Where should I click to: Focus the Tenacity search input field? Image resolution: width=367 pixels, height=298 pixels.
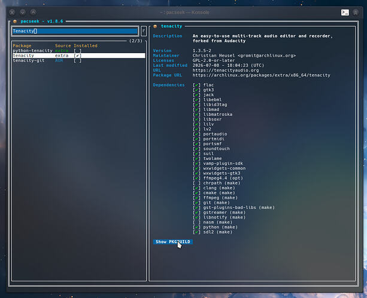point(75,31)
